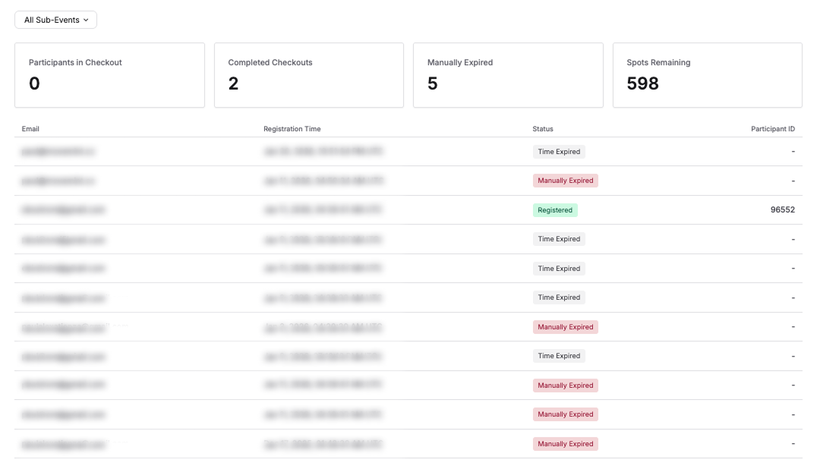This screenshot has width=820, height=469.
Task: Select the Time Expired badge in row eight
Action: (x=559, y=356)
